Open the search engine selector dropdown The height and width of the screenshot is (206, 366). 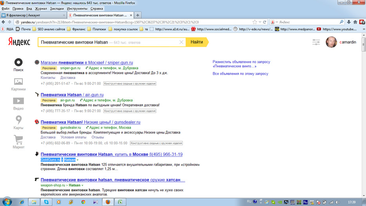pyautogui.click(x=274, y=22)
